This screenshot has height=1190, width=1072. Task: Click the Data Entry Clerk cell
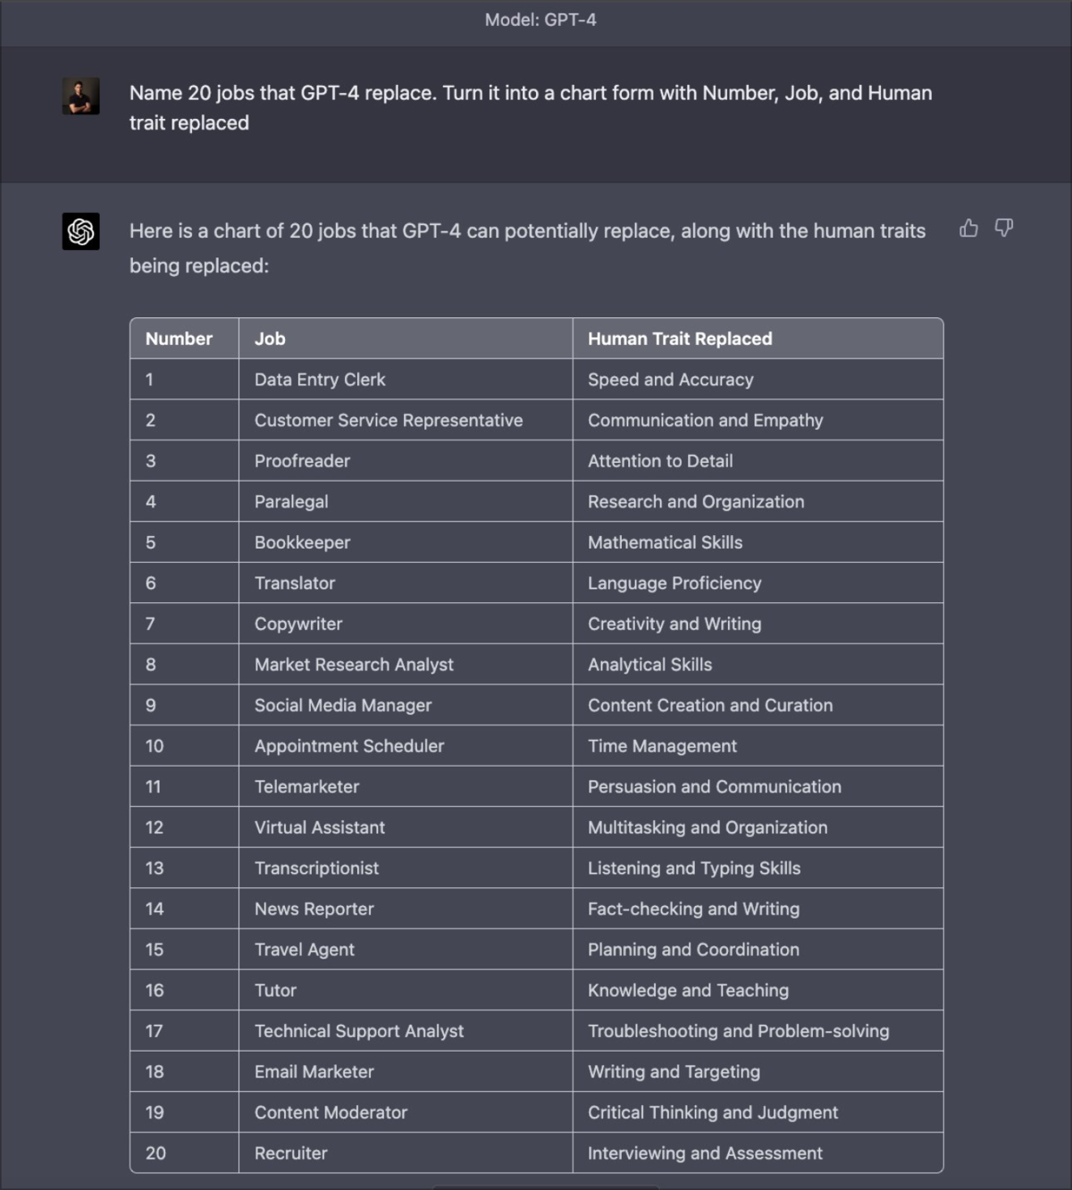[x=320, y=380]
